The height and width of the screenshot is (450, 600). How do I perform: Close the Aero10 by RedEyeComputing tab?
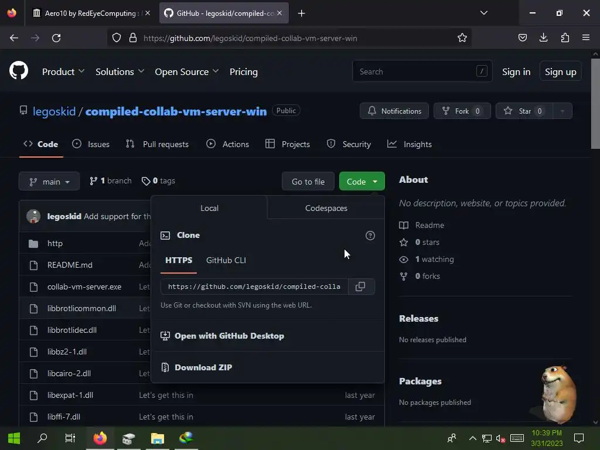tap(148, 13)
